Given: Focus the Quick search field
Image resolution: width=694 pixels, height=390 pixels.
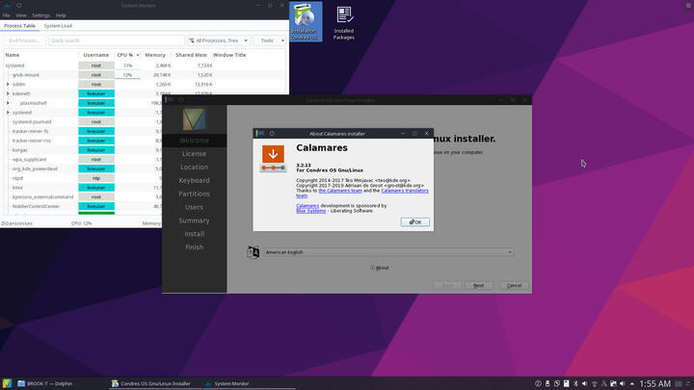Looking at the screenshot, I should 116,40.
